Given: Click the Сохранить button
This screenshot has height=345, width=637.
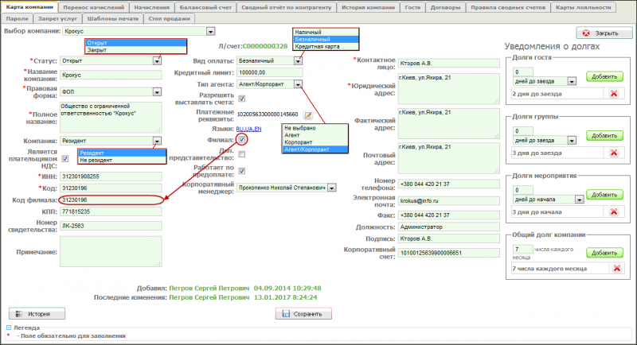Looking at the screenshot, I should (303, 314).
